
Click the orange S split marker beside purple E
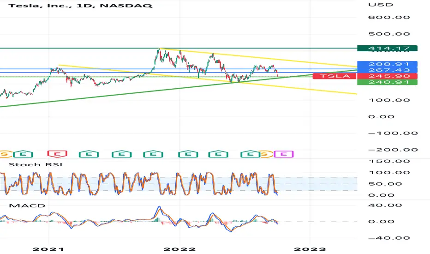[265, 154]
